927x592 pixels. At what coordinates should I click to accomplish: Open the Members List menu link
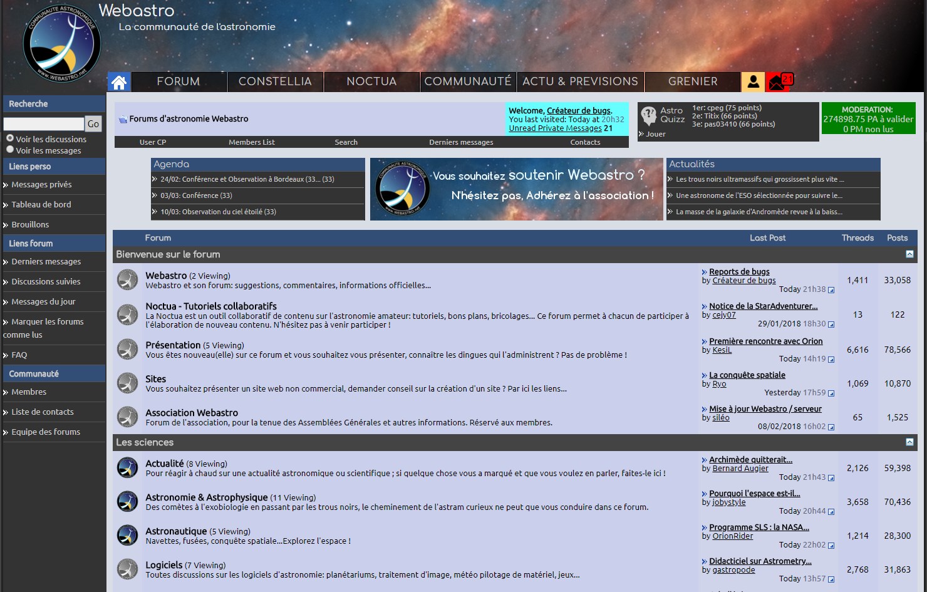point(252,142)
